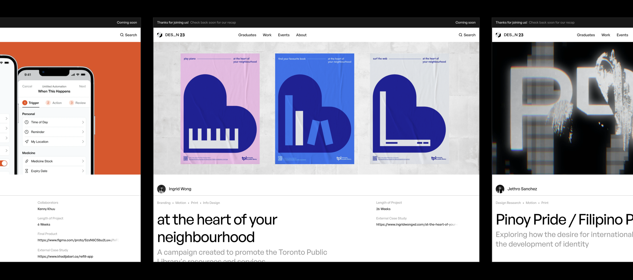The height and width of the screenshot is (280, 633).
Task: Expand the Reminder row chevron
Action: click(83, 132)
